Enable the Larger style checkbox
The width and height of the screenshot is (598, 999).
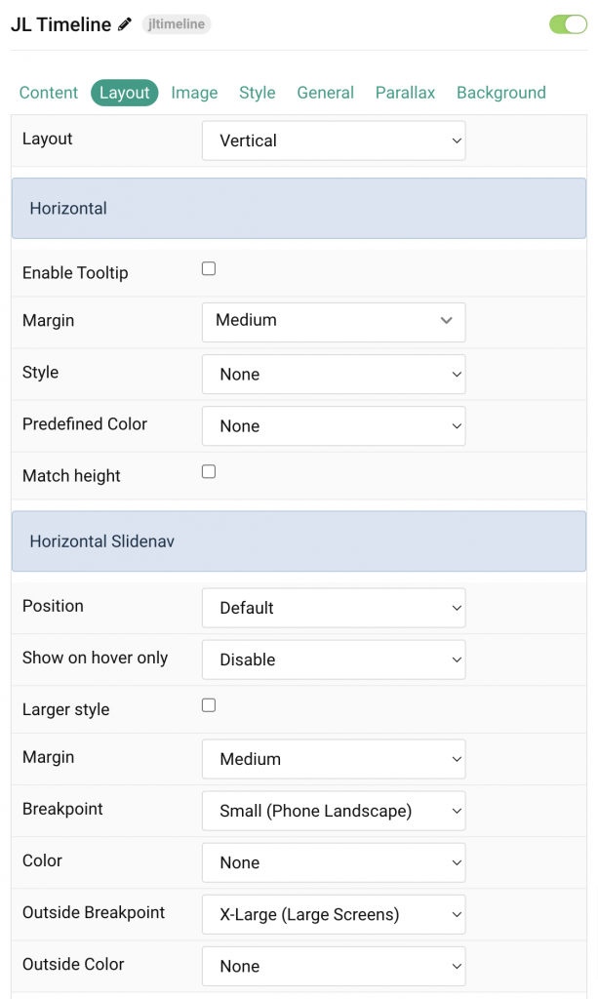[208, 705]
